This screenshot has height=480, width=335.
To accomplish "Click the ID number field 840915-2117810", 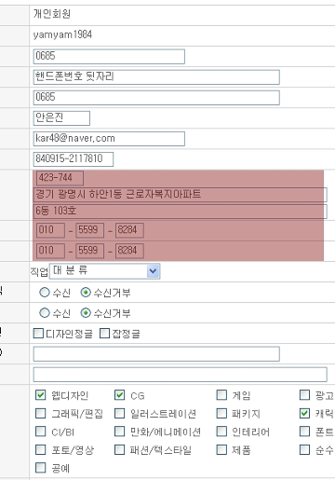I will click(74, 159).
